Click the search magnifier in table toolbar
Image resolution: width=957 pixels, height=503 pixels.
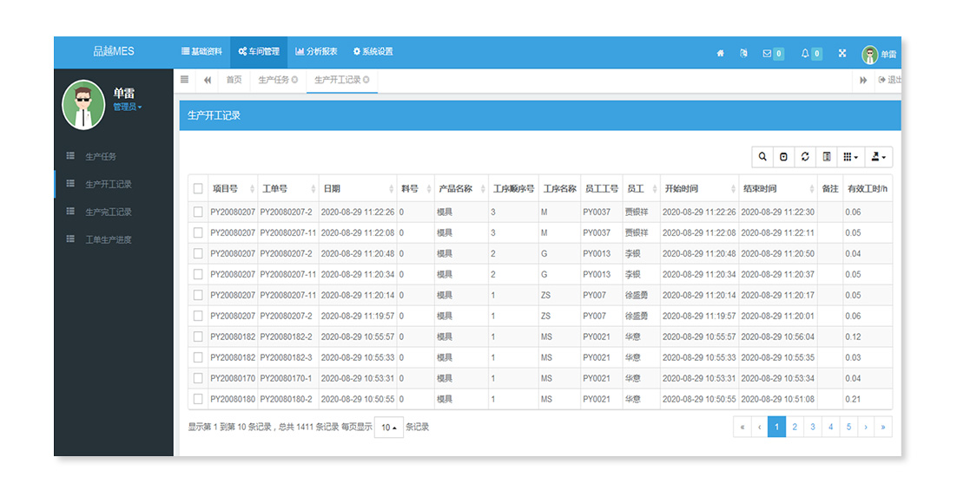pyautogui.click(x=762, y=157)
